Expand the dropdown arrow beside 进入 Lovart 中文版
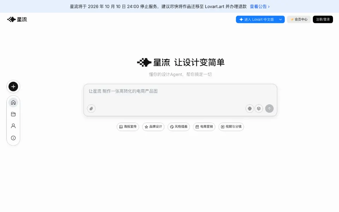 tap(280, 19)
